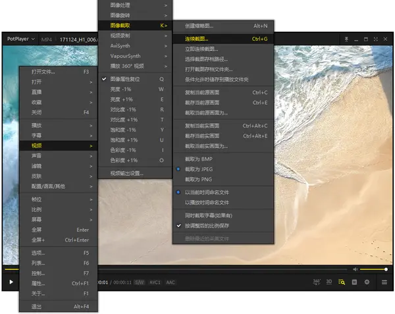Open the playlist search icon

pos(342,282)
